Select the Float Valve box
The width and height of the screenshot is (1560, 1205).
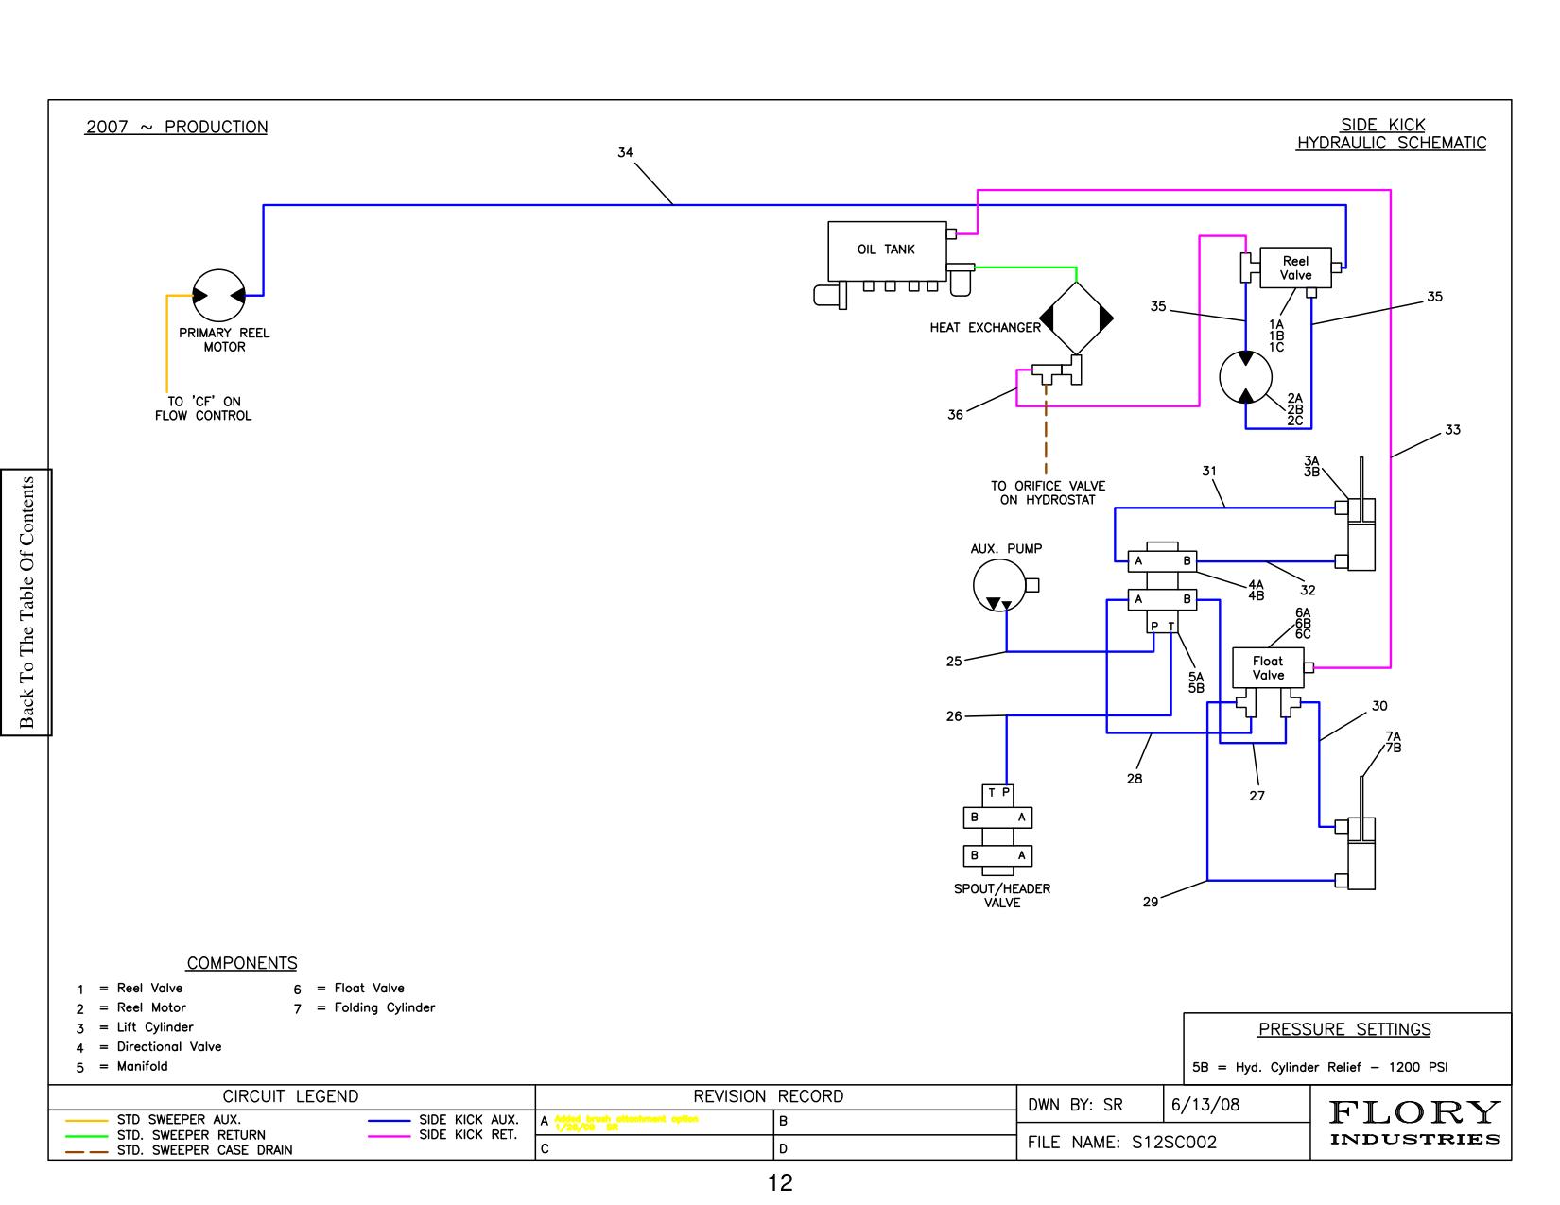[1268, 668]
